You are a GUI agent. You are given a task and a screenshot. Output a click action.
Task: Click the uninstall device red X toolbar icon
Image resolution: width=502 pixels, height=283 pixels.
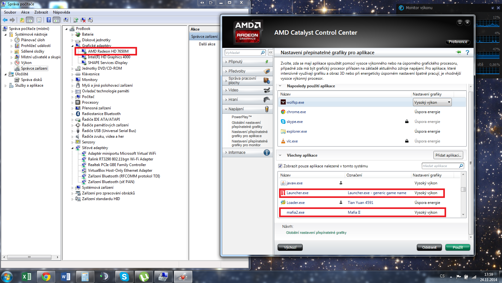[83, 20]
